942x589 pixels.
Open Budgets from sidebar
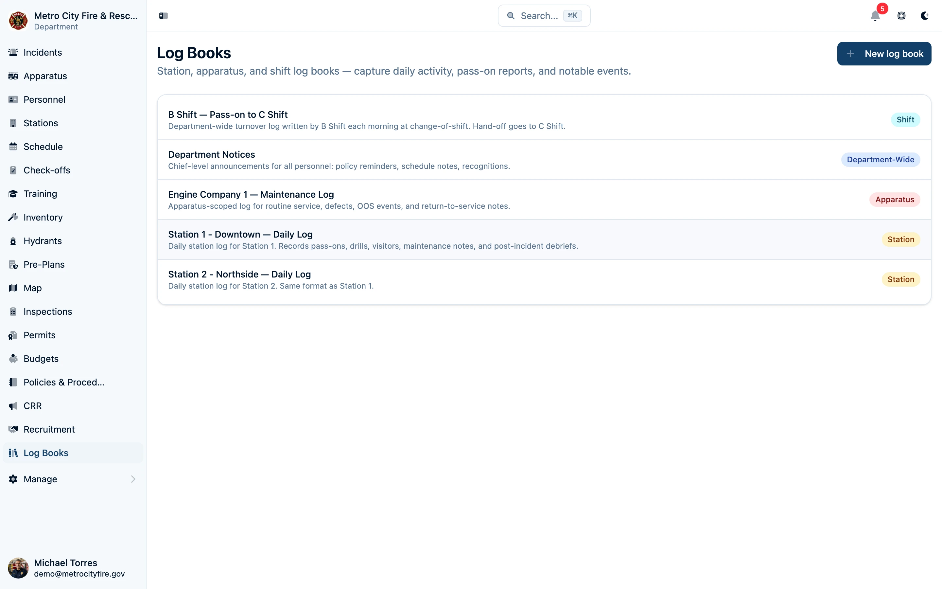coord(73,359)
